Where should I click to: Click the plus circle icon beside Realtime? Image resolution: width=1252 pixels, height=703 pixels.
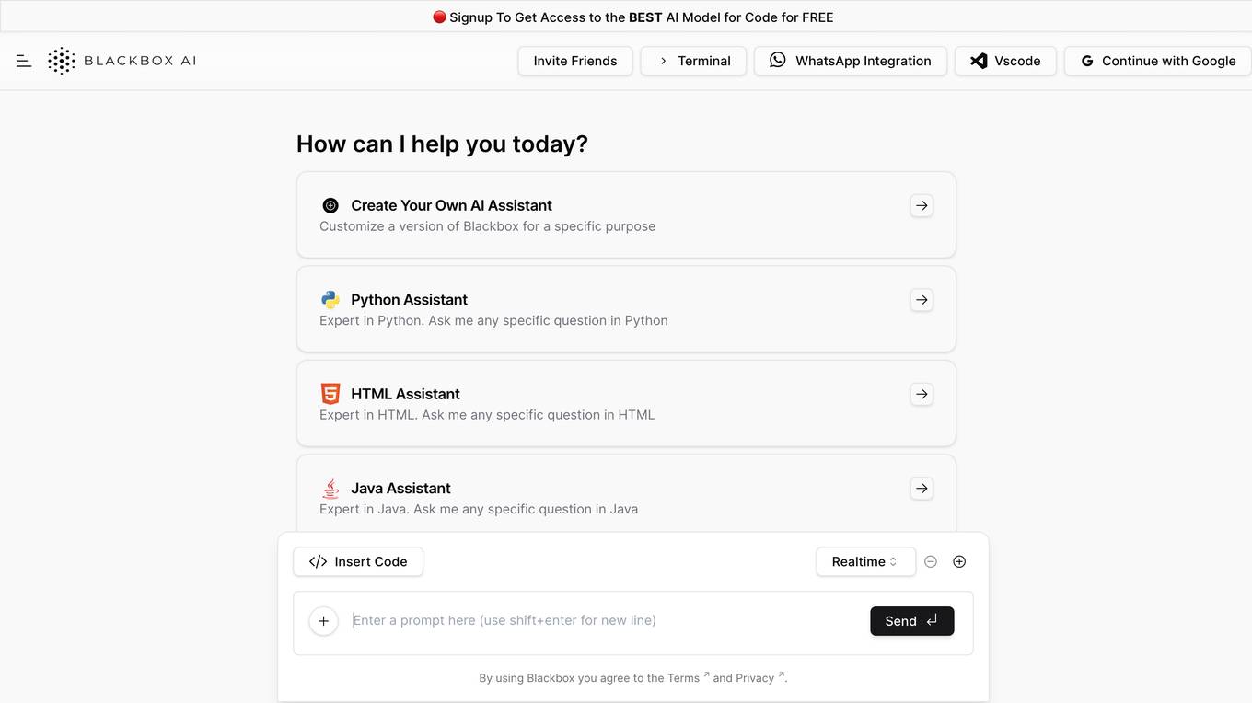(x=959, y=561)
